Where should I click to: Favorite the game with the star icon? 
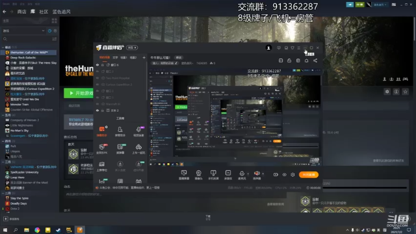point(405,92)
